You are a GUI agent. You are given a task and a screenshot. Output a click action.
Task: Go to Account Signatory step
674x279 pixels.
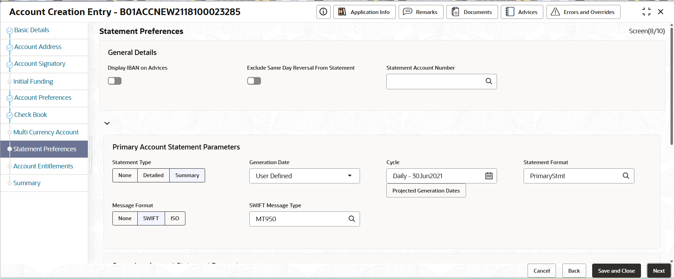[40, 64]
